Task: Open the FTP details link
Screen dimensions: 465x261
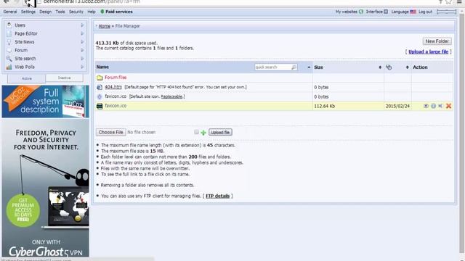Action: coord(218,196)
